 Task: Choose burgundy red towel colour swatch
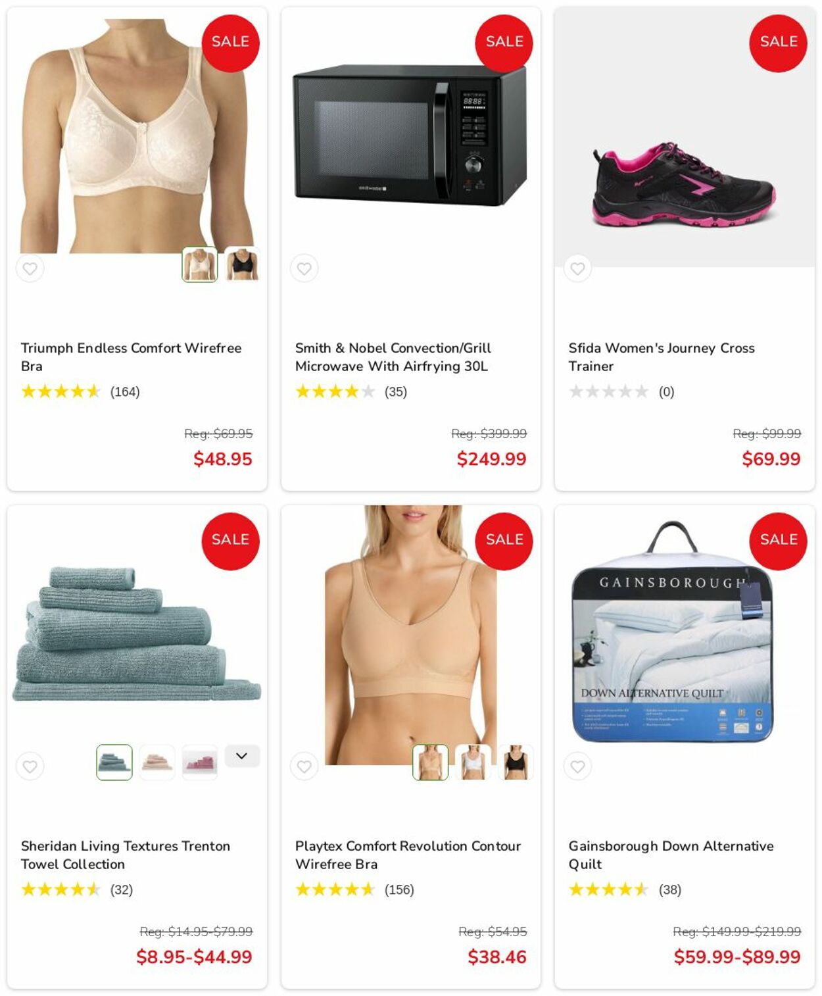coord(200,762)
